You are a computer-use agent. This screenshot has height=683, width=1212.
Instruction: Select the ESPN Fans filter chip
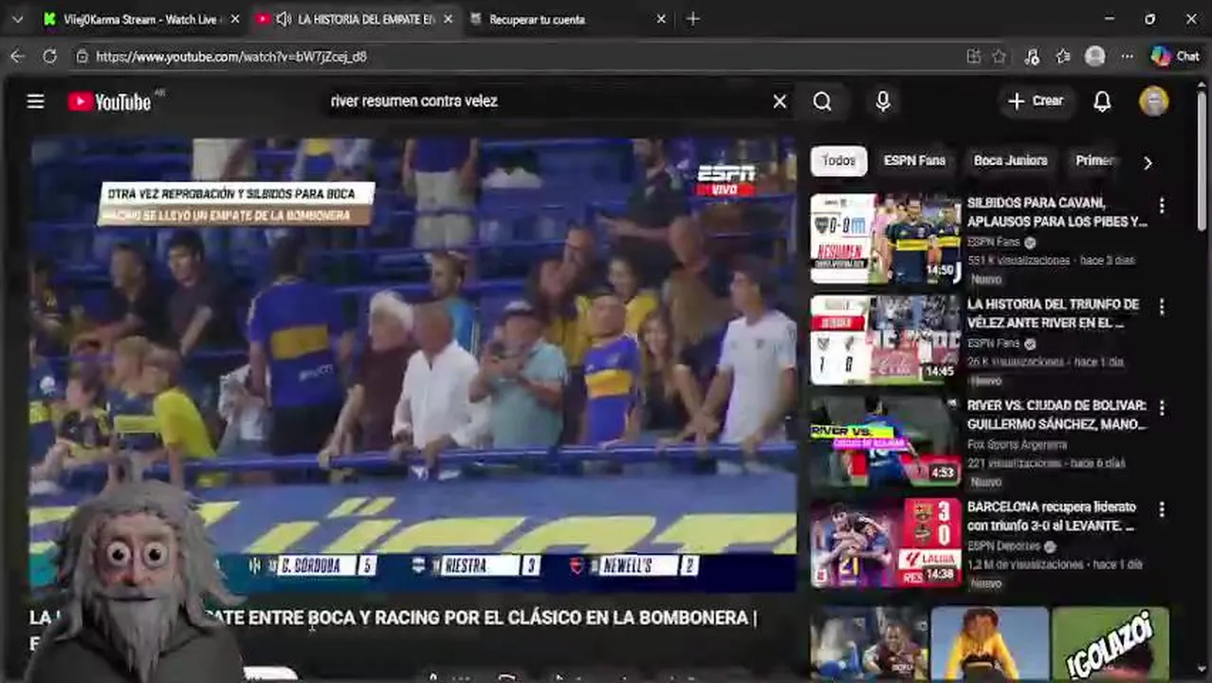pos(914,160)
